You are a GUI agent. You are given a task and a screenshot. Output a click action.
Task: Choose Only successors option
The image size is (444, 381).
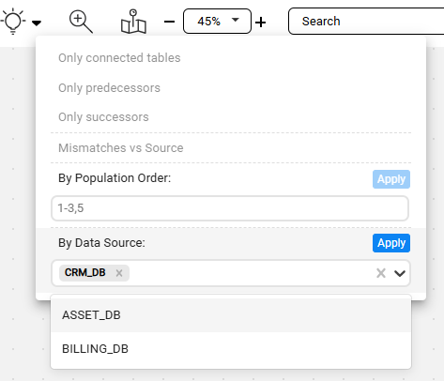click(x=103, y=117)
